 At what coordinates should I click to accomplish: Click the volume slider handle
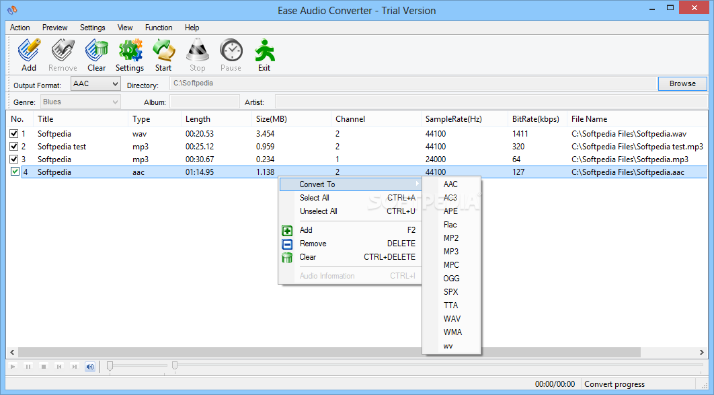(110, 366)
